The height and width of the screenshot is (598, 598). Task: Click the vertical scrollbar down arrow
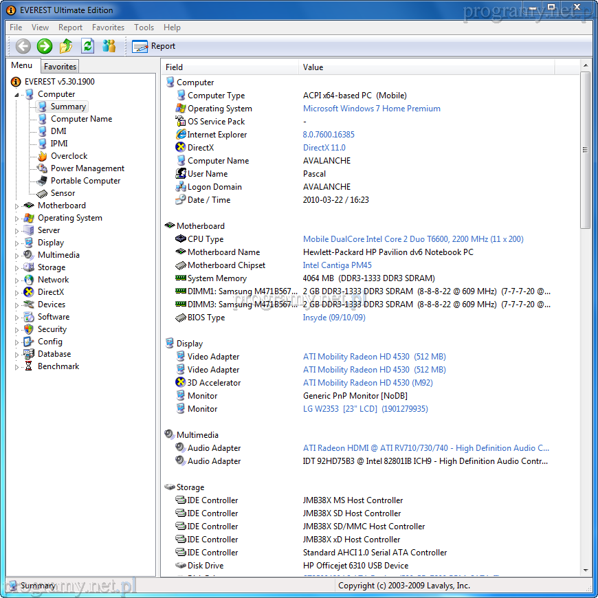click(585, 569)
